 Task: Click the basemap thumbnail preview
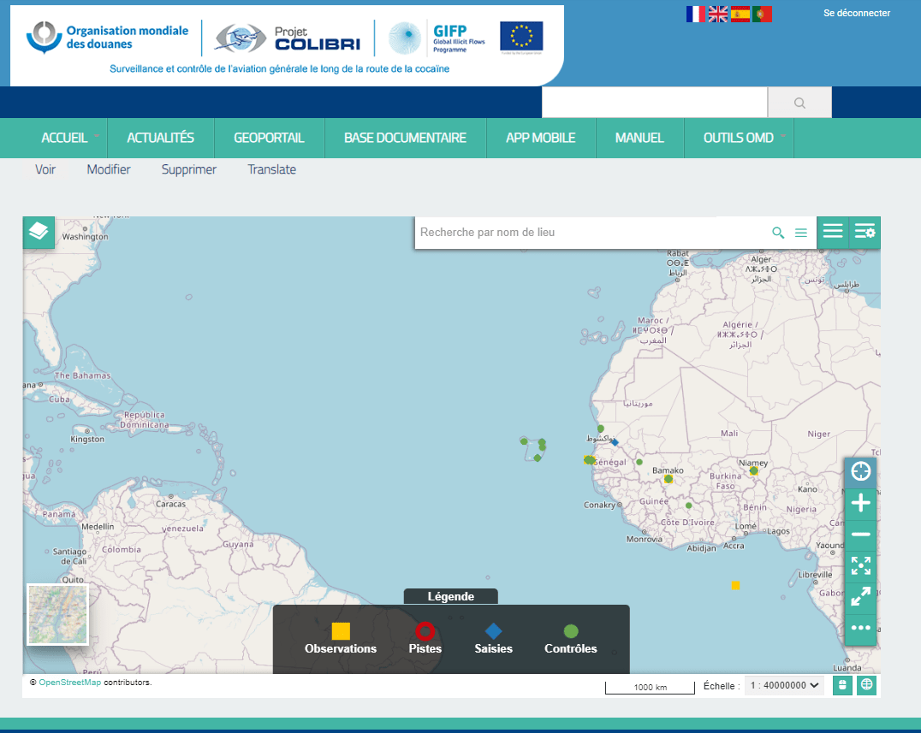[57, 614]
